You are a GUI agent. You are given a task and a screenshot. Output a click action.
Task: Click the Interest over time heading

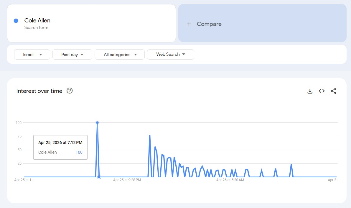(x=39, y=91)
